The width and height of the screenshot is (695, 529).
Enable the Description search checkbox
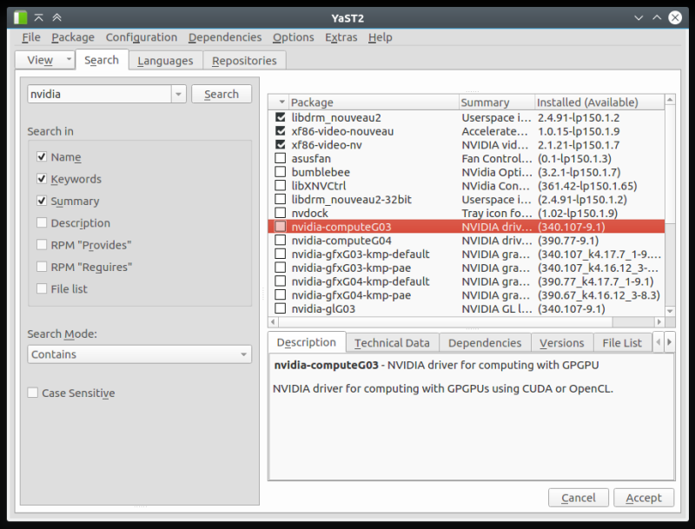42,223
